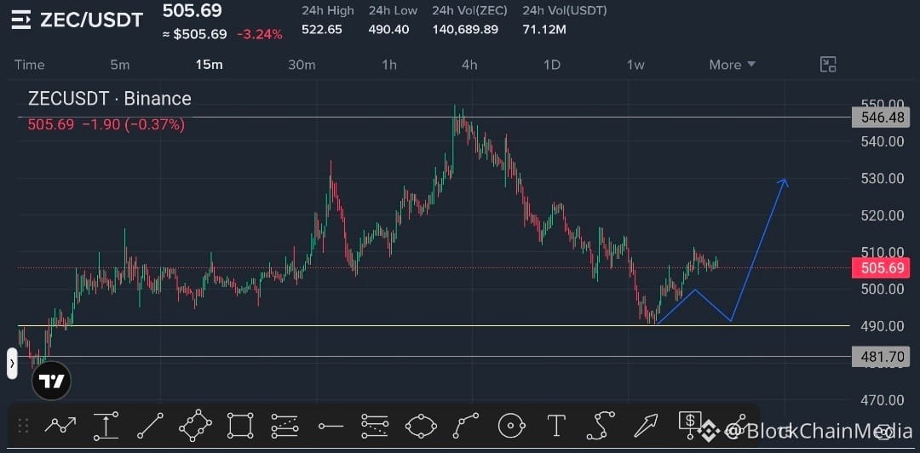The width and height of the screenshot is (920, 453).
Task: Click the ≈ $505.69 dollar price
Action: [x=195, y=35]
